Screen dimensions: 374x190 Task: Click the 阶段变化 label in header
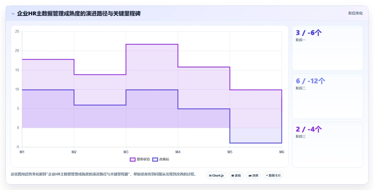point(356,13)
